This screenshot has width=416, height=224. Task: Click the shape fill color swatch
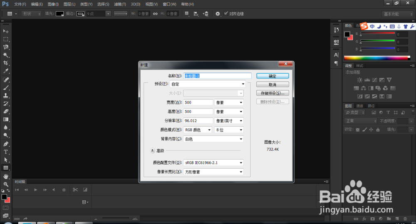(59, 14)
